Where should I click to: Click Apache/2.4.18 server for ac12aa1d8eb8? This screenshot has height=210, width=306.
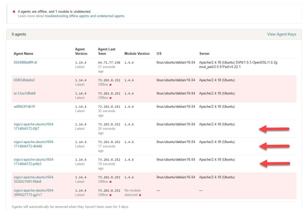[x=217, y=93]
